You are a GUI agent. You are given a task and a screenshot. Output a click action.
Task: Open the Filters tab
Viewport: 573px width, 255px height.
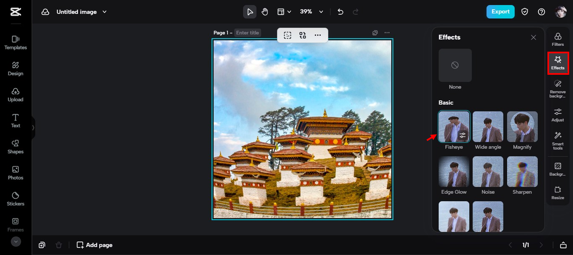coord(558,39)
